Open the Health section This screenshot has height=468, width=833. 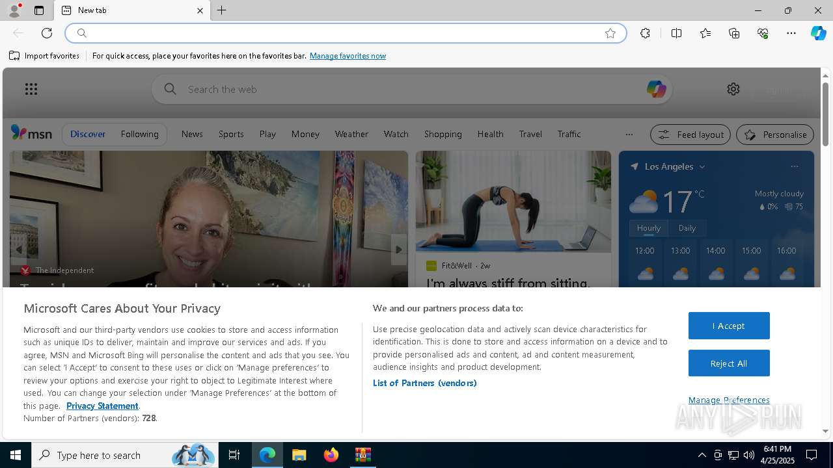pyautogui.click(x=490, y=134)
